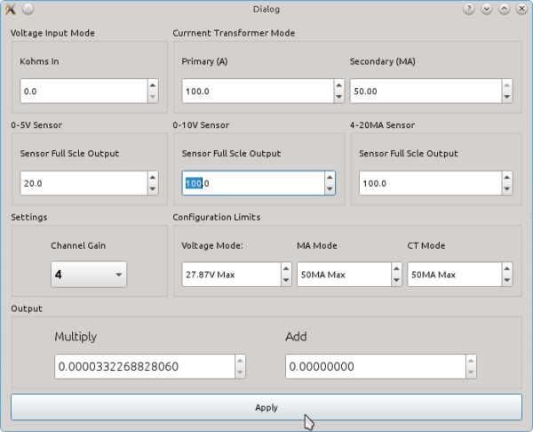The width and height of the screenshot is (533, 432).
Task: Increase the Kohms In value with up arrow
Action: point(152,86)
